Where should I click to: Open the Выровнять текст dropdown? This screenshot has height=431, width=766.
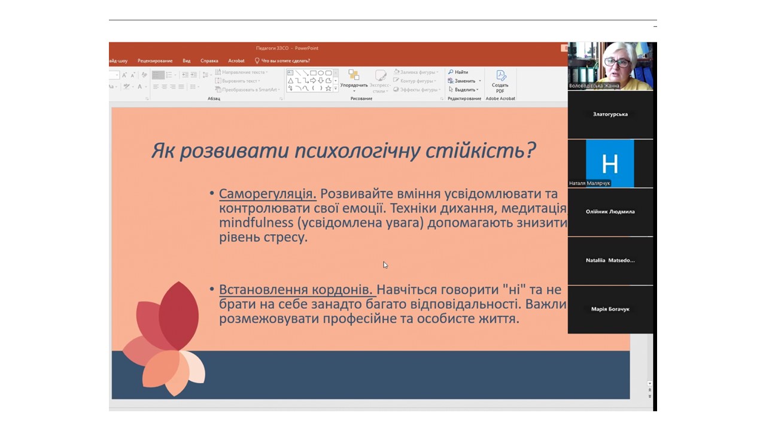point(238,81)
